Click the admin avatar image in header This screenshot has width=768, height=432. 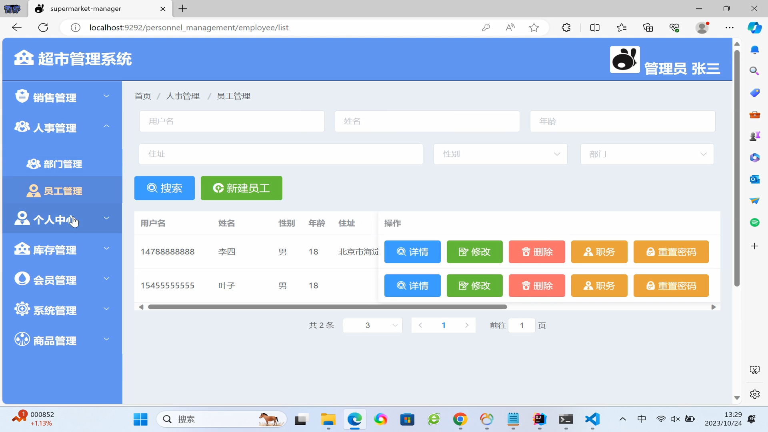click(624, 60)
